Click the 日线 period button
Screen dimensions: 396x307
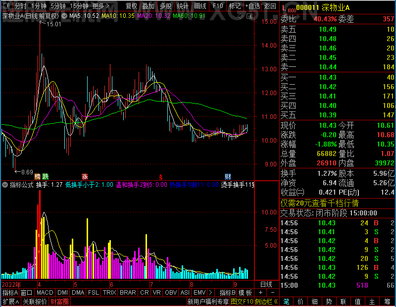coord(266,285)
